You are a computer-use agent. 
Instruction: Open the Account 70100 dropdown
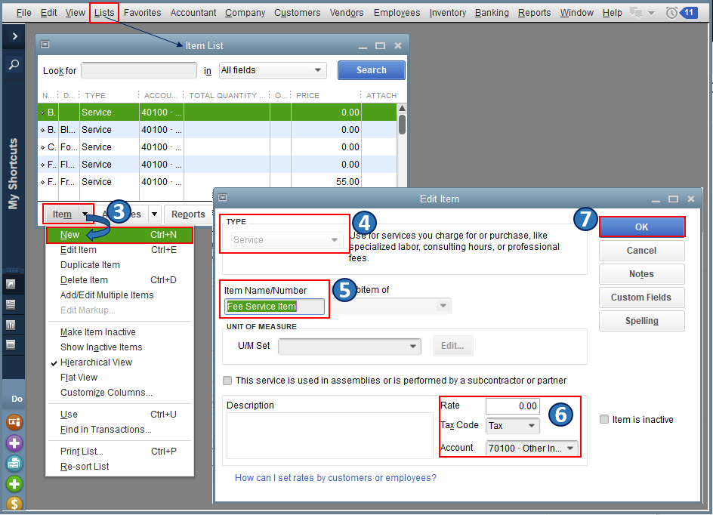click(x=532, y=449)
